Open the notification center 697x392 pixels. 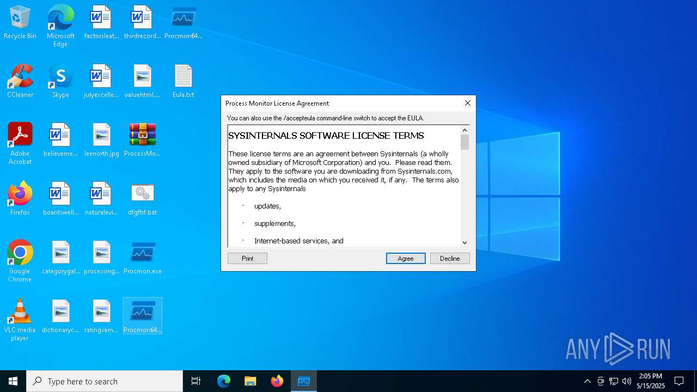click(679, 381)
